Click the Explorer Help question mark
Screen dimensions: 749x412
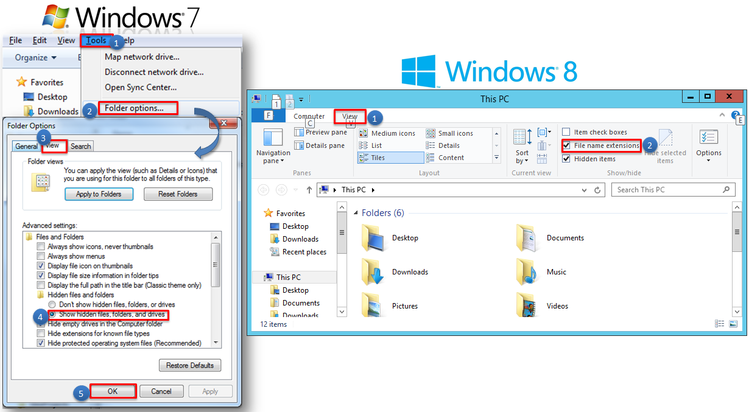click(x=734, y=115)
